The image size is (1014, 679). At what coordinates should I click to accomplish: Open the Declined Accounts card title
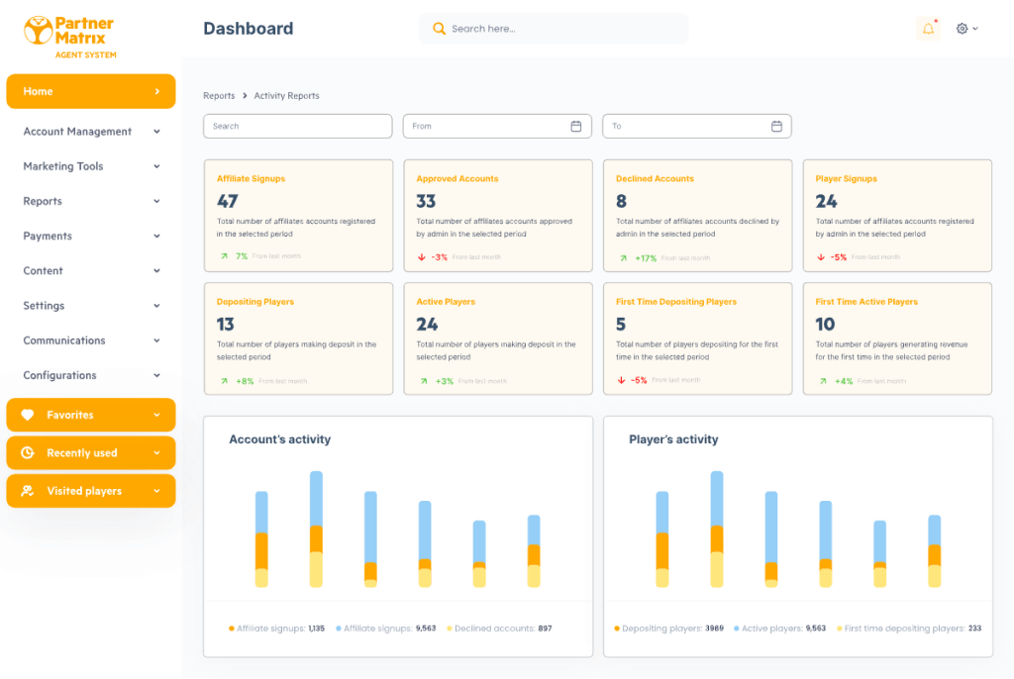655,178
